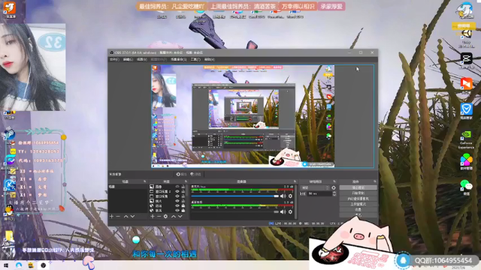
Task: Click the 停止推流 stop streaming button
Action: 358,187
